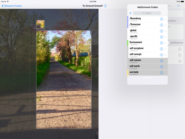Tap the purple color bar of /Rosenberg

128,19
